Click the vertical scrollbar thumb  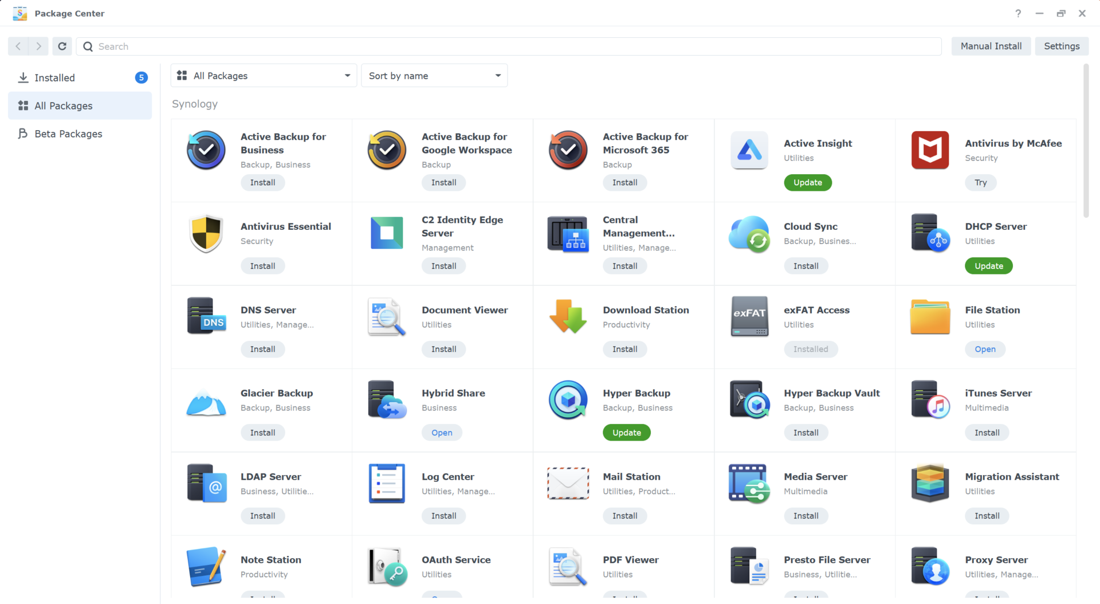click(1086, 141)
